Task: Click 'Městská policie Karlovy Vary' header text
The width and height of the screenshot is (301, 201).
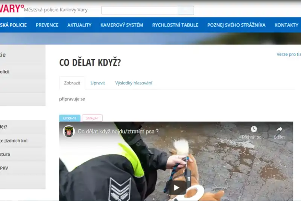Action: tap(56, 10)
